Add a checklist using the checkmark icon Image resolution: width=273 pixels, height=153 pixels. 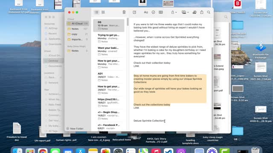[x=153, y=12]
